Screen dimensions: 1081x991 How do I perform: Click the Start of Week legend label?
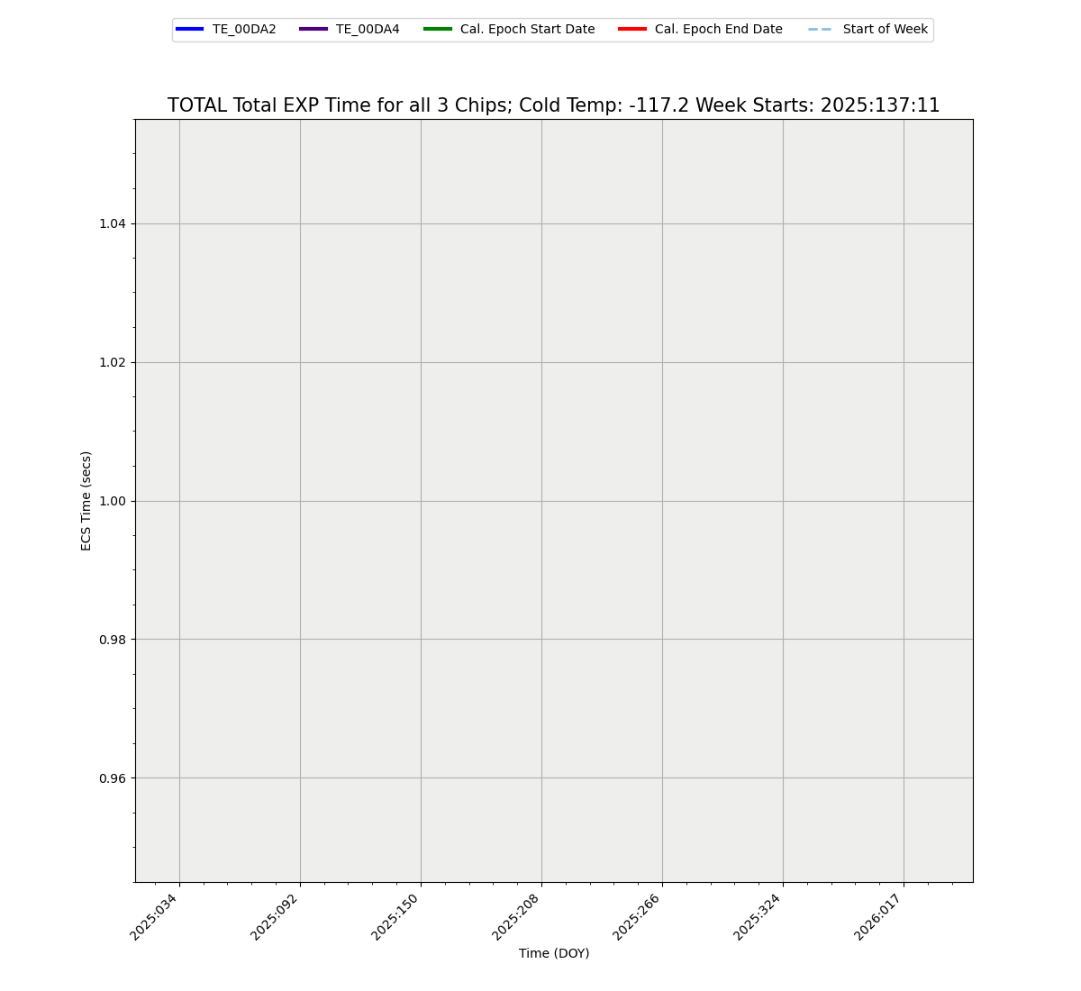pos(885,30)
